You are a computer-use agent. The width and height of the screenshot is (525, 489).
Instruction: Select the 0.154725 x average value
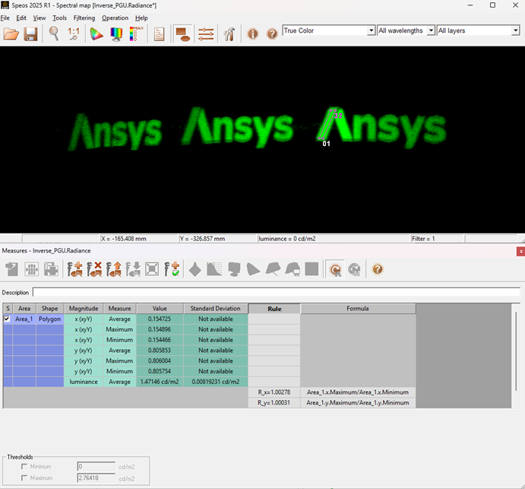[x=160, y=319]
